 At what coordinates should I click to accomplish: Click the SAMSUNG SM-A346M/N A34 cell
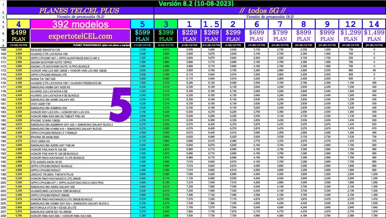point(80,108)
